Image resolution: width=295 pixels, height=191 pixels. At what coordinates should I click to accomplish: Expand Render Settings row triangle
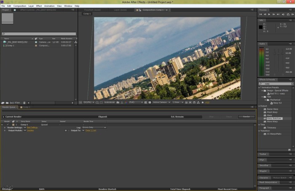point(5,127)
